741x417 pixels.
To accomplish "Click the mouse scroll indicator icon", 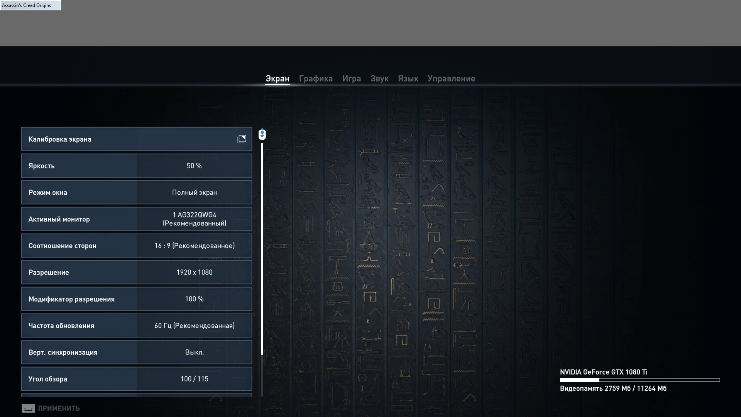I will click(262, 134).
